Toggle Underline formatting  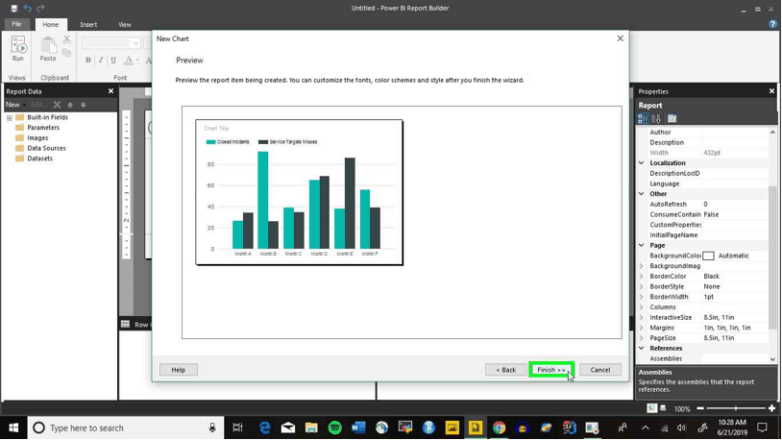(113, 60)
